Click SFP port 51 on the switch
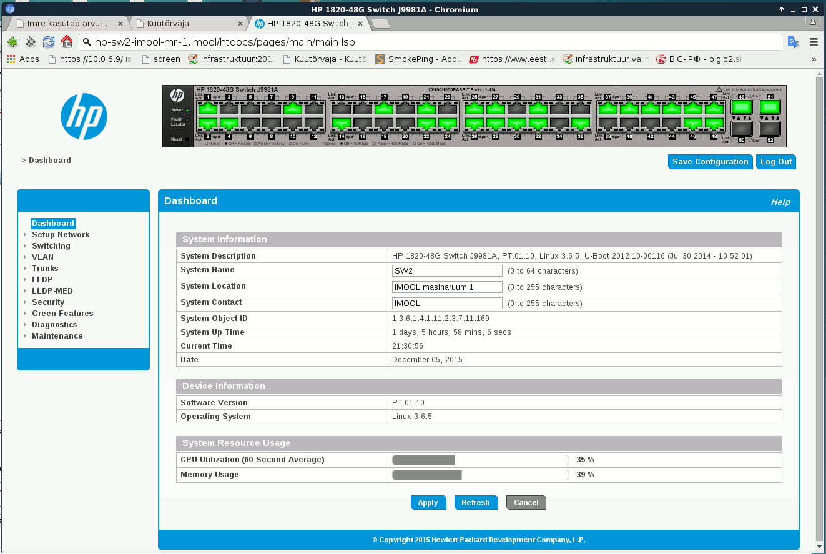Screen dimensions: 826x554 (x=770, y=107)
